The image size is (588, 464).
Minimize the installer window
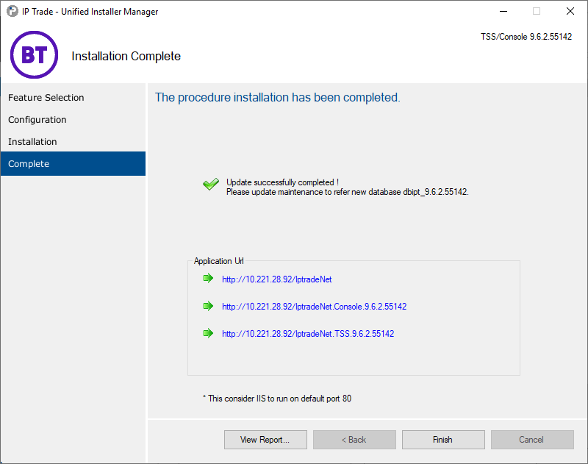pos(503,11)
